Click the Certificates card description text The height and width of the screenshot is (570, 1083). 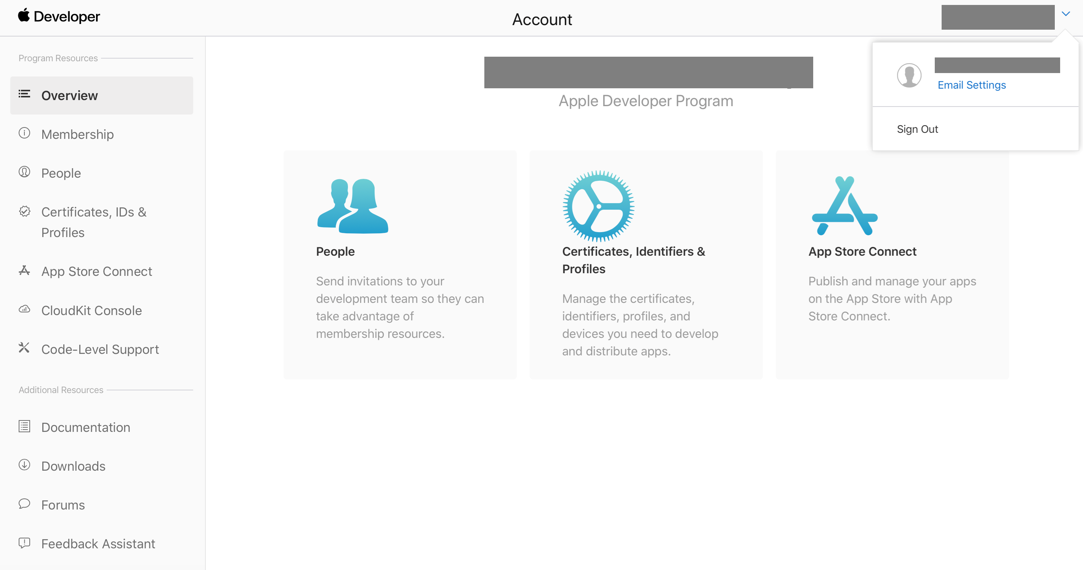click(640, 325)
